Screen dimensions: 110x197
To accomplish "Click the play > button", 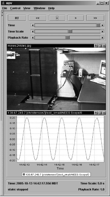I will (76, 18).
